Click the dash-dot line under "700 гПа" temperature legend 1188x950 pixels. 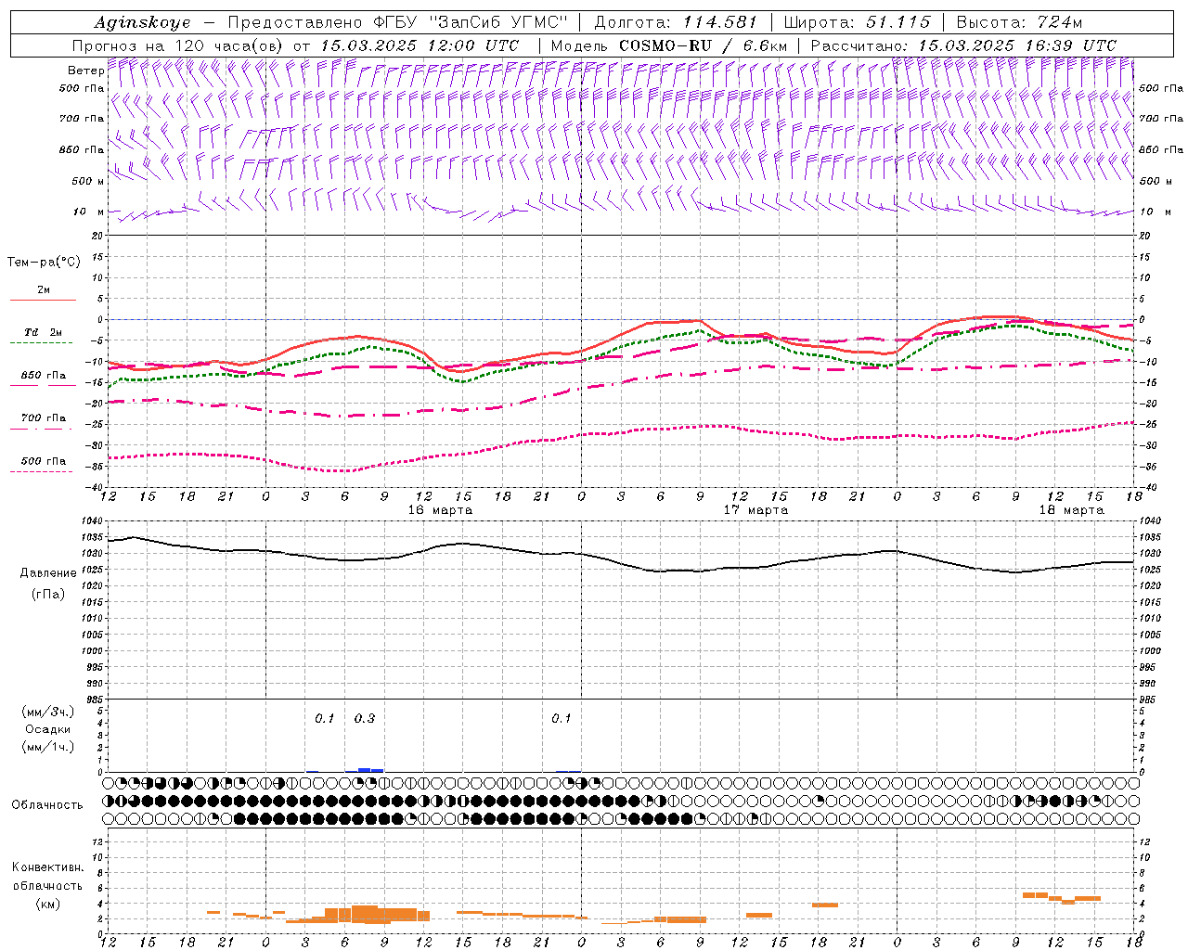pyautogui.click(x=41, y=430)
